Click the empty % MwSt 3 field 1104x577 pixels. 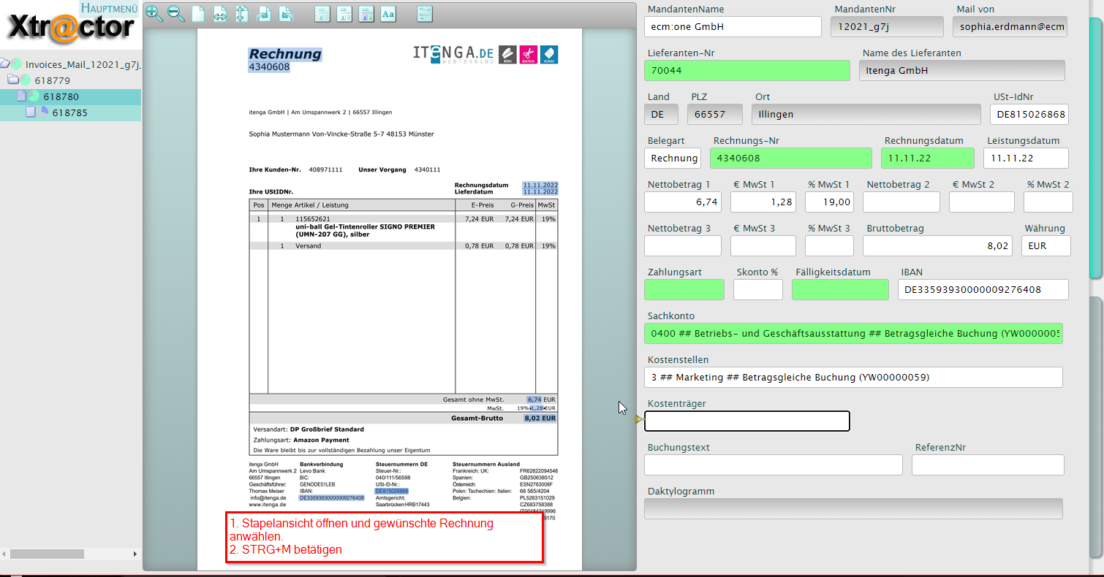[829, 245]
